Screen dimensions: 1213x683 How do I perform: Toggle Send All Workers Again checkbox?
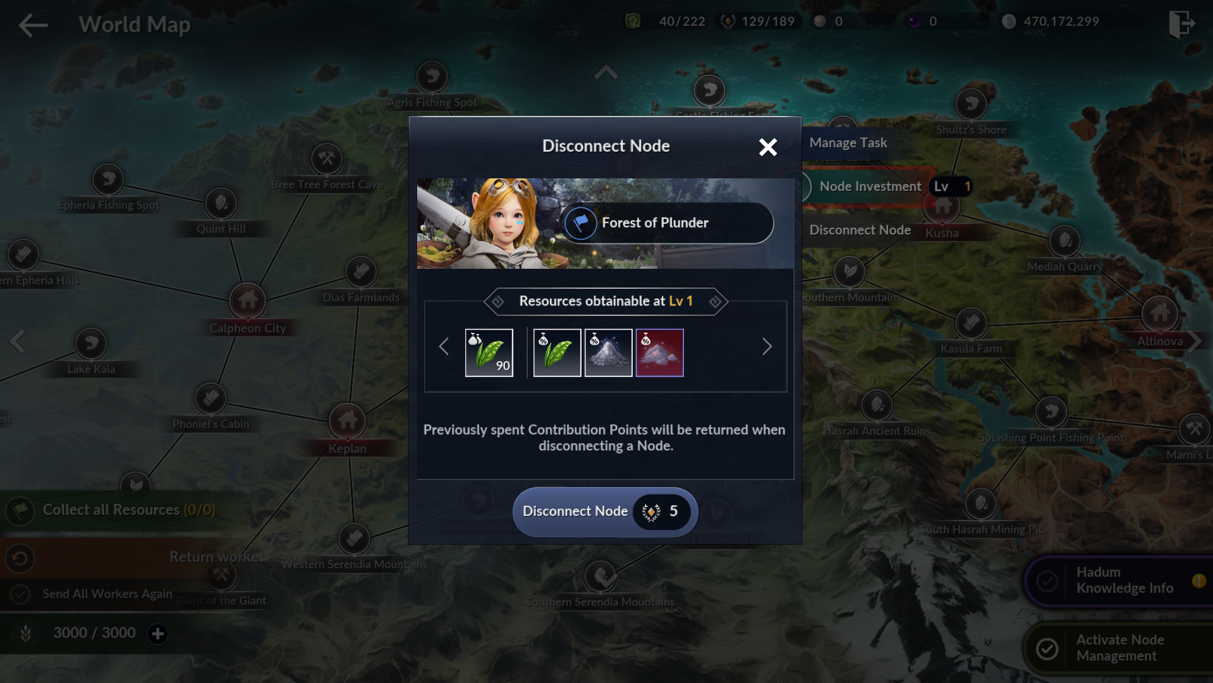point(20,594)
